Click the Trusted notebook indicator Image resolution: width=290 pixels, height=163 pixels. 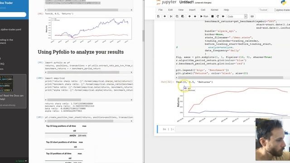tap(263, 10)
